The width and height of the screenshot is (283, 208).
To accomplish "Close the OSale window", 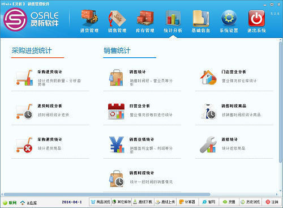I will pyautogui.click(x=279, y=5).
